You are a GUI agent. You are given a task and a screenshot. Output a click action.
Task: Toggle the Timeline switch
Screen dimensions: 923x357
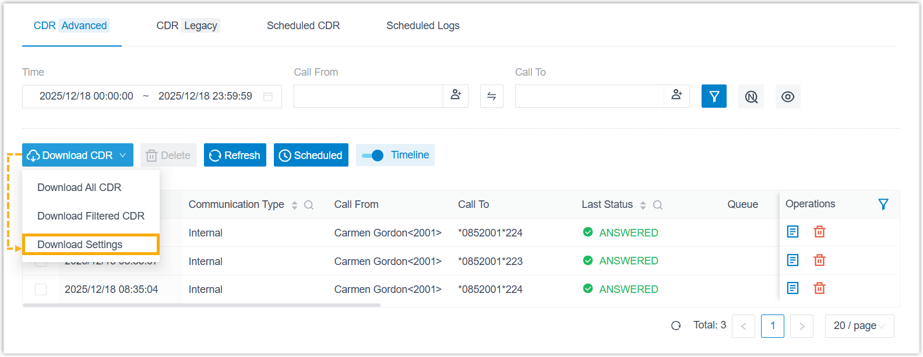coord(373,155)
